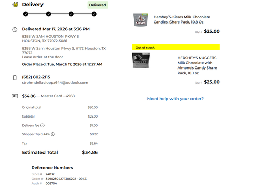
Task: Click the green Delivered status badge
Action: (x=97, y=5)
